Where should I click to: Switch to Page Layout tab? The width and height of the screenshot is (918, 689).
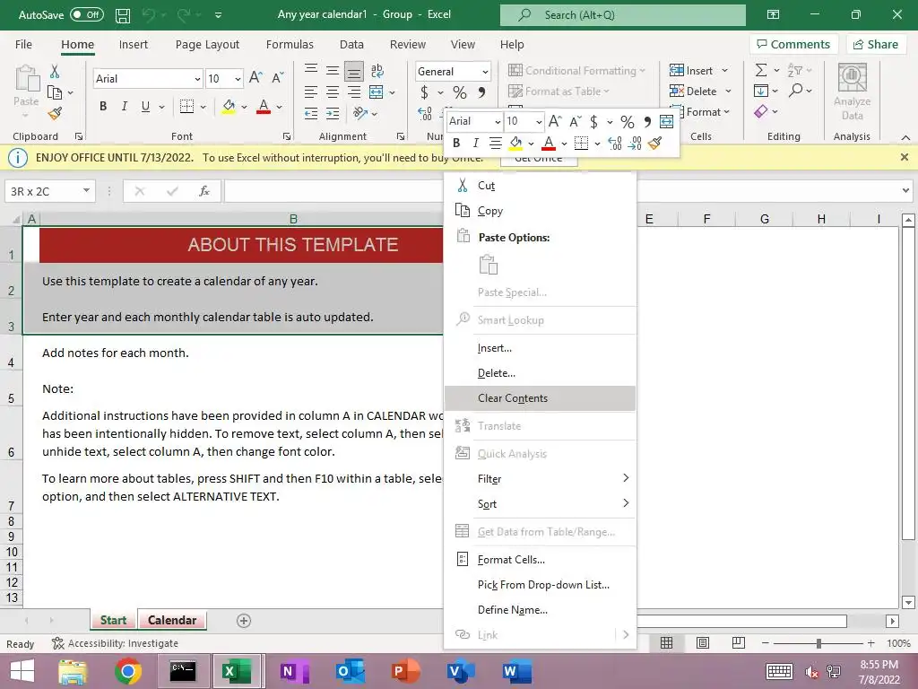[x=207, y=45]
